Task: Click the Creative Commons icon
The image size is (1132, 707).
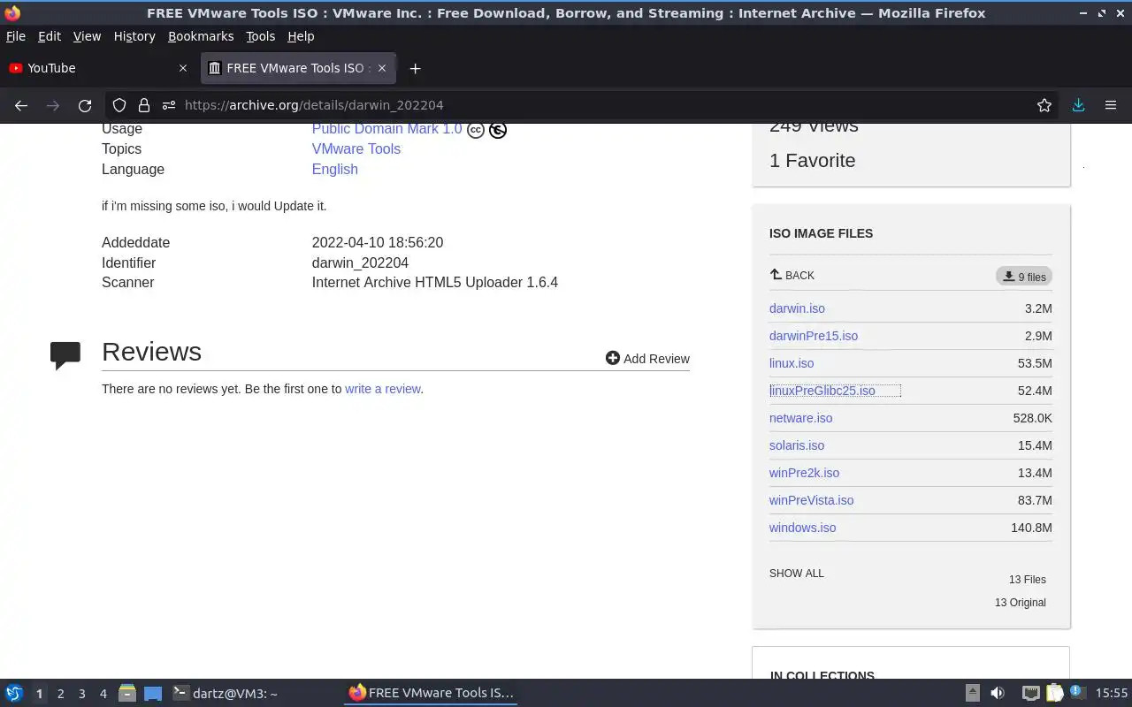Action: 476,131
